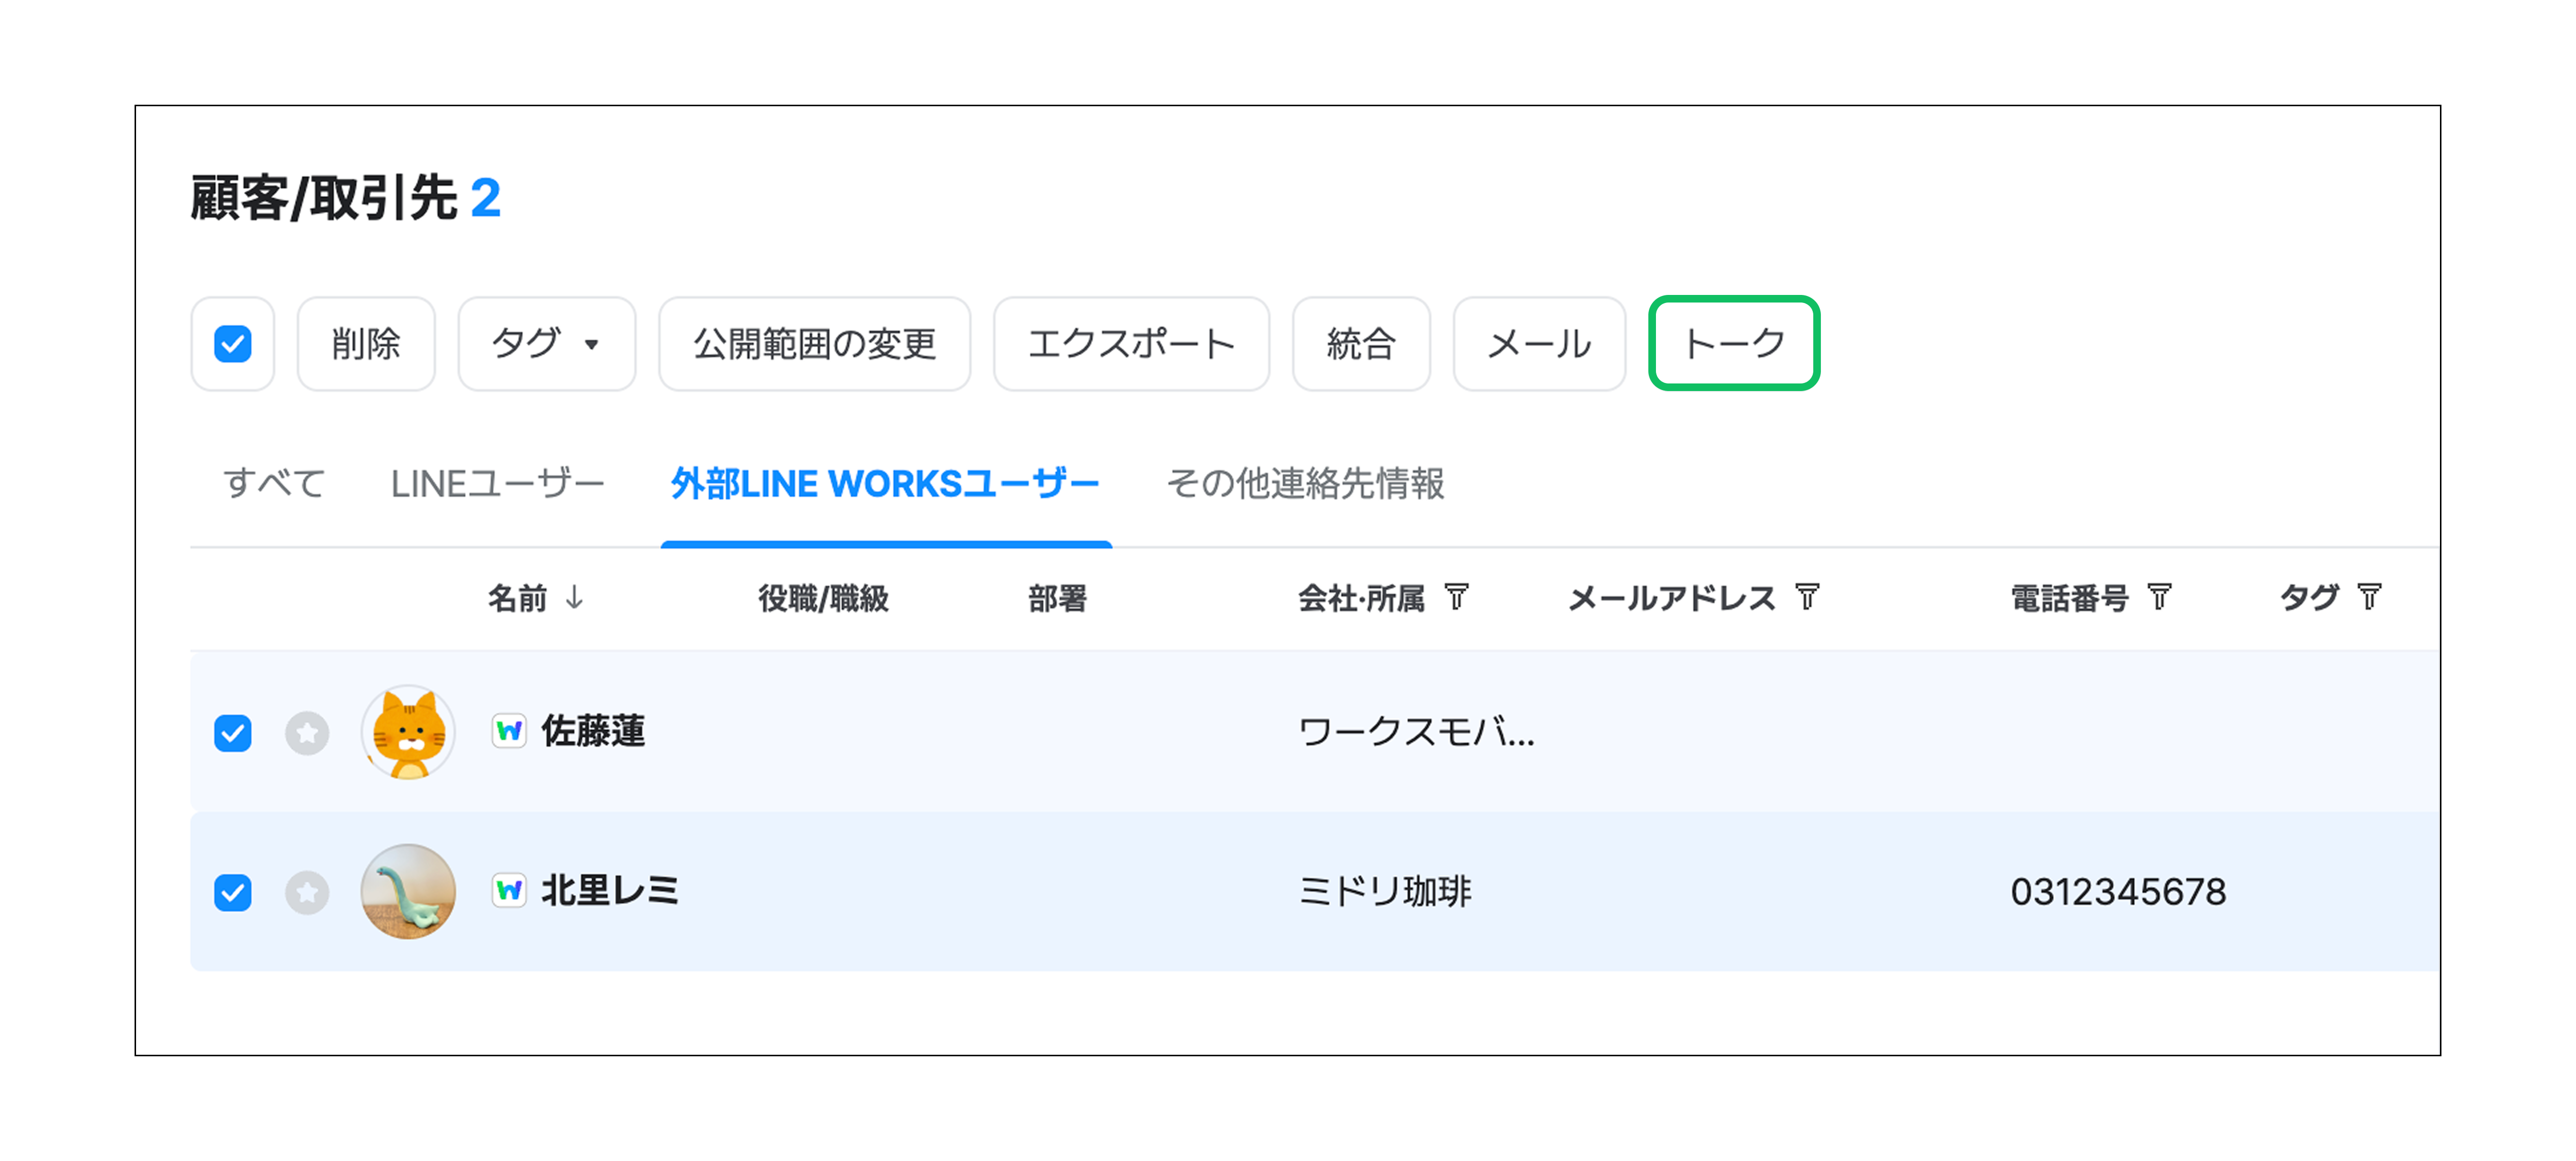This screenshot has height=1161, width=2576.
Task: Toggle sort order arrow next to 名前
Action: 575,597
